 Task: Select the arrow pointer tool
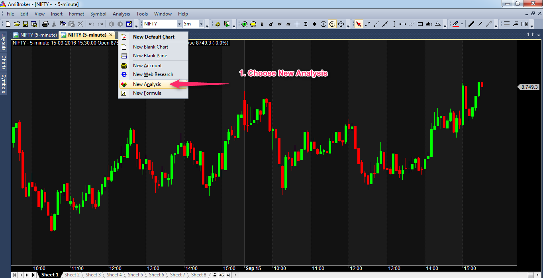359,24
